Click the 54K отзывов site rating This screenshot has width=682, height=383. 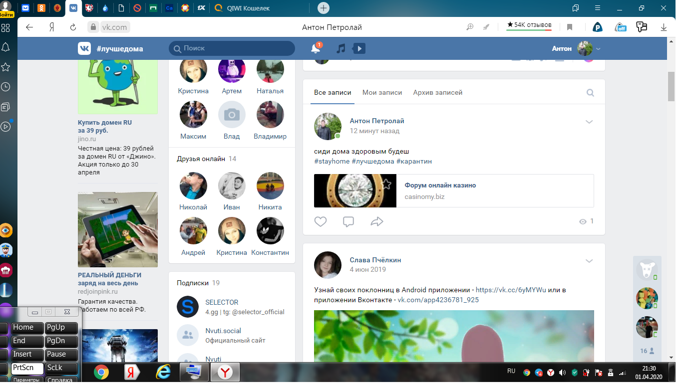coord(529,25)
